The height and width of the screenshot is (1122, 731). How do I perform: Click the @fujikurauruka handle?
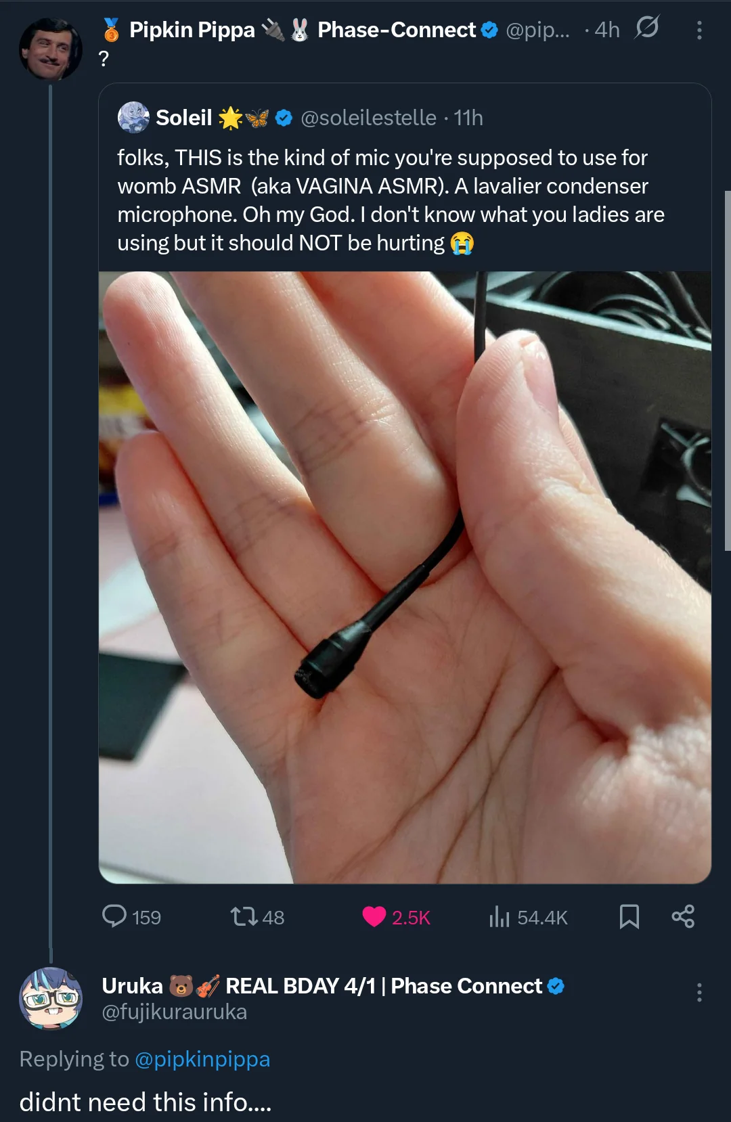click(174, 1012)
